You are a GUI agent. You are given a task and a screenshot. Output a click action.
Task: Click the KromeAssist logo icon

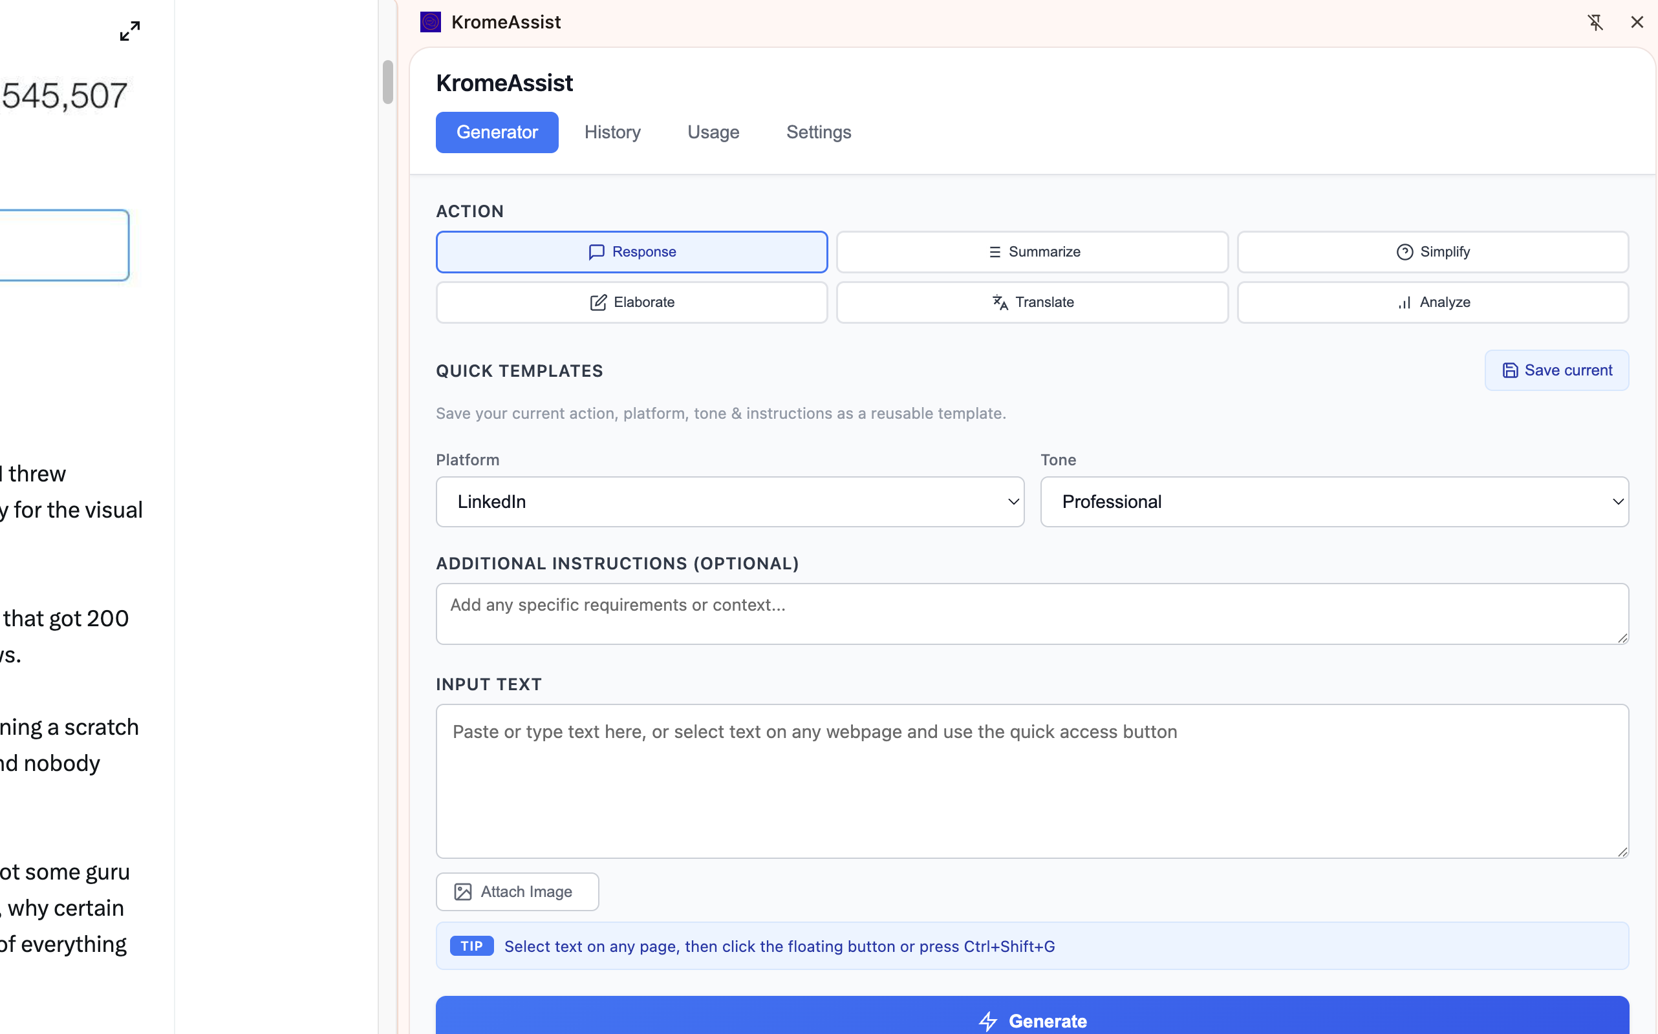coord(431,22)
